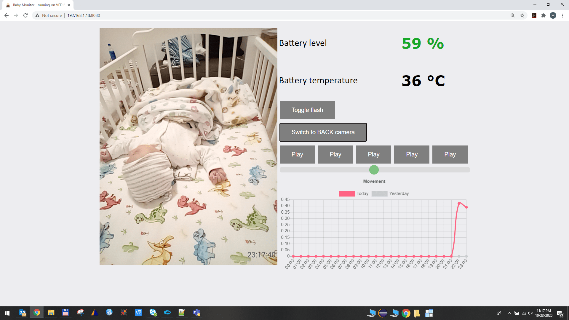Open the Adobe Acrobat browser extension
The width and height of the screenshot is (569, 320).
point(534,15)
